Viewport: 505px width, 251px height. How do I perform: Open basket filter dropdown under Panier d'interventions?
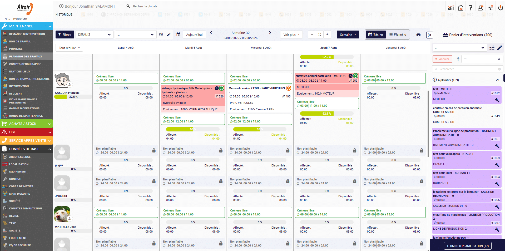(460, 48)
